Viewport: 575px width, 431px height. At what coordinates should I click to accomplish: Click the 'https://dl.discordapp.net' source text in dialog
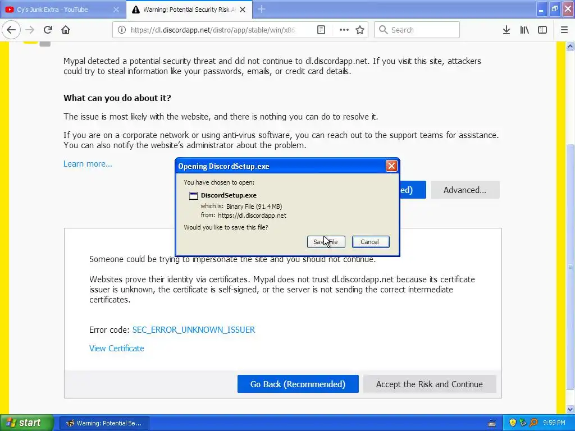point(252,215)
